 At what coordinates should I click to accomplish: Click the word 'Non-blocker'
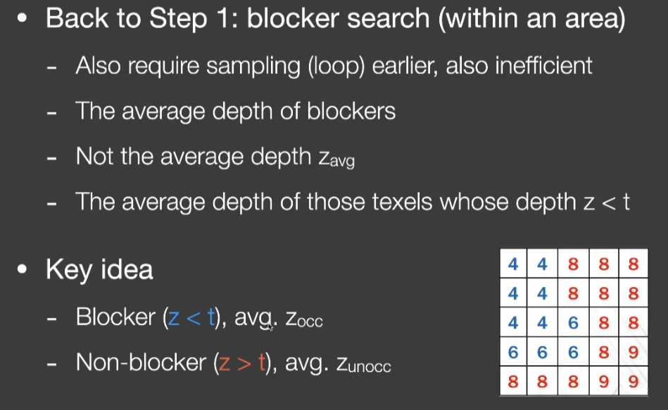click(x=141, y=362)
